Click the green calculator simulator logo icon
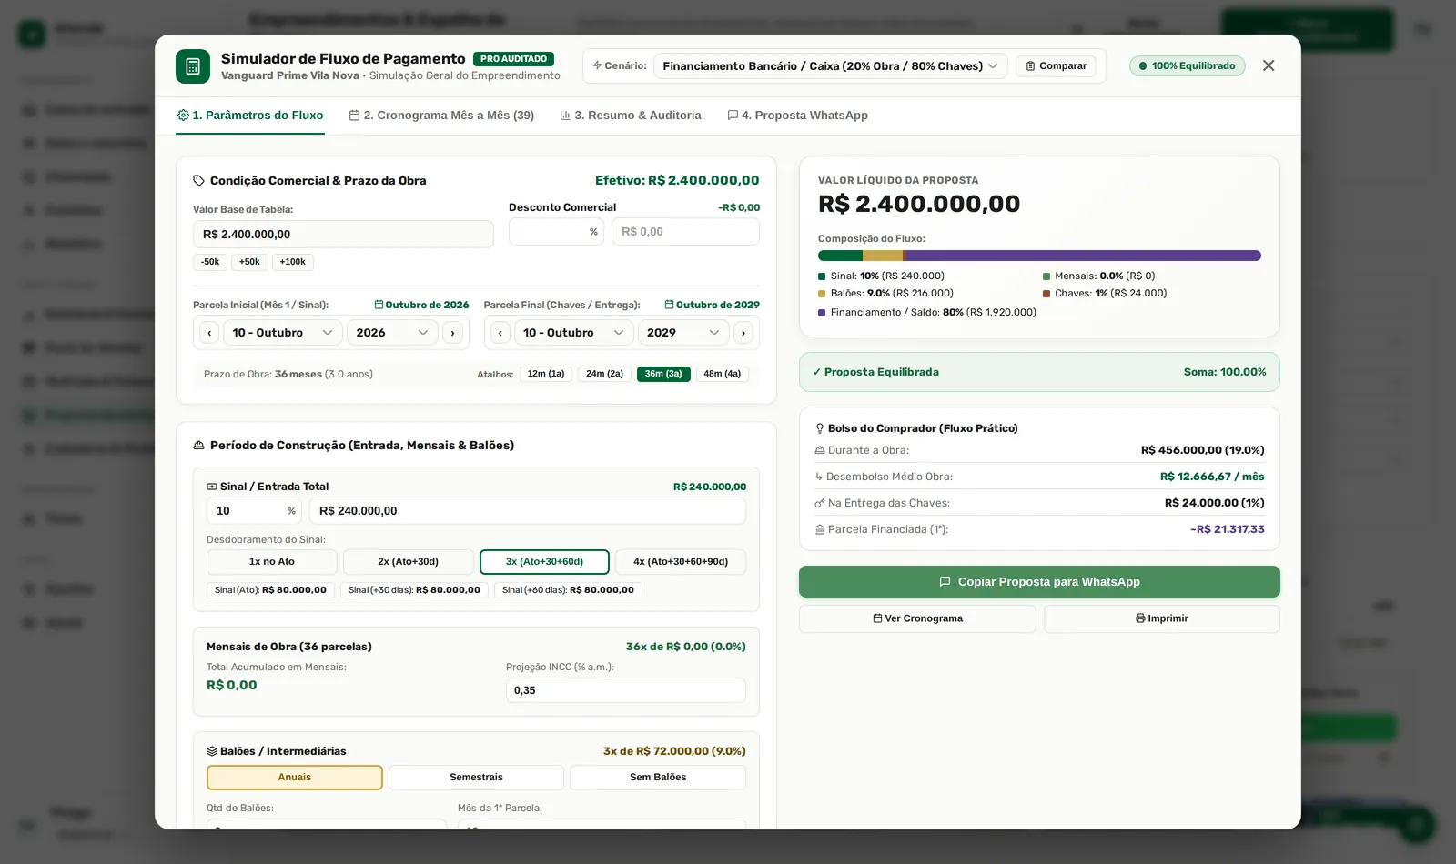Screen dimensions: 1456x864 tap(193, 66)
